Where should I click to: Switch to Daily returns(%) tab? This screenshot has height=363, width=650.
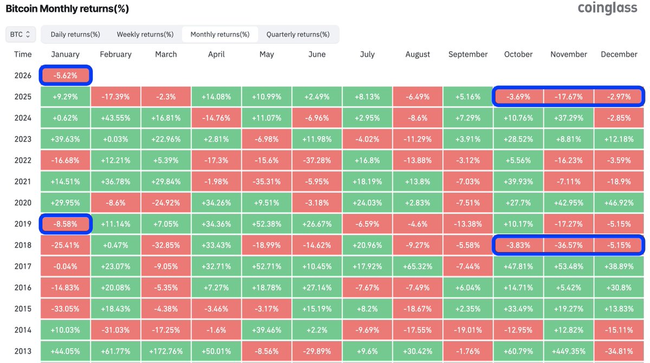75,34
